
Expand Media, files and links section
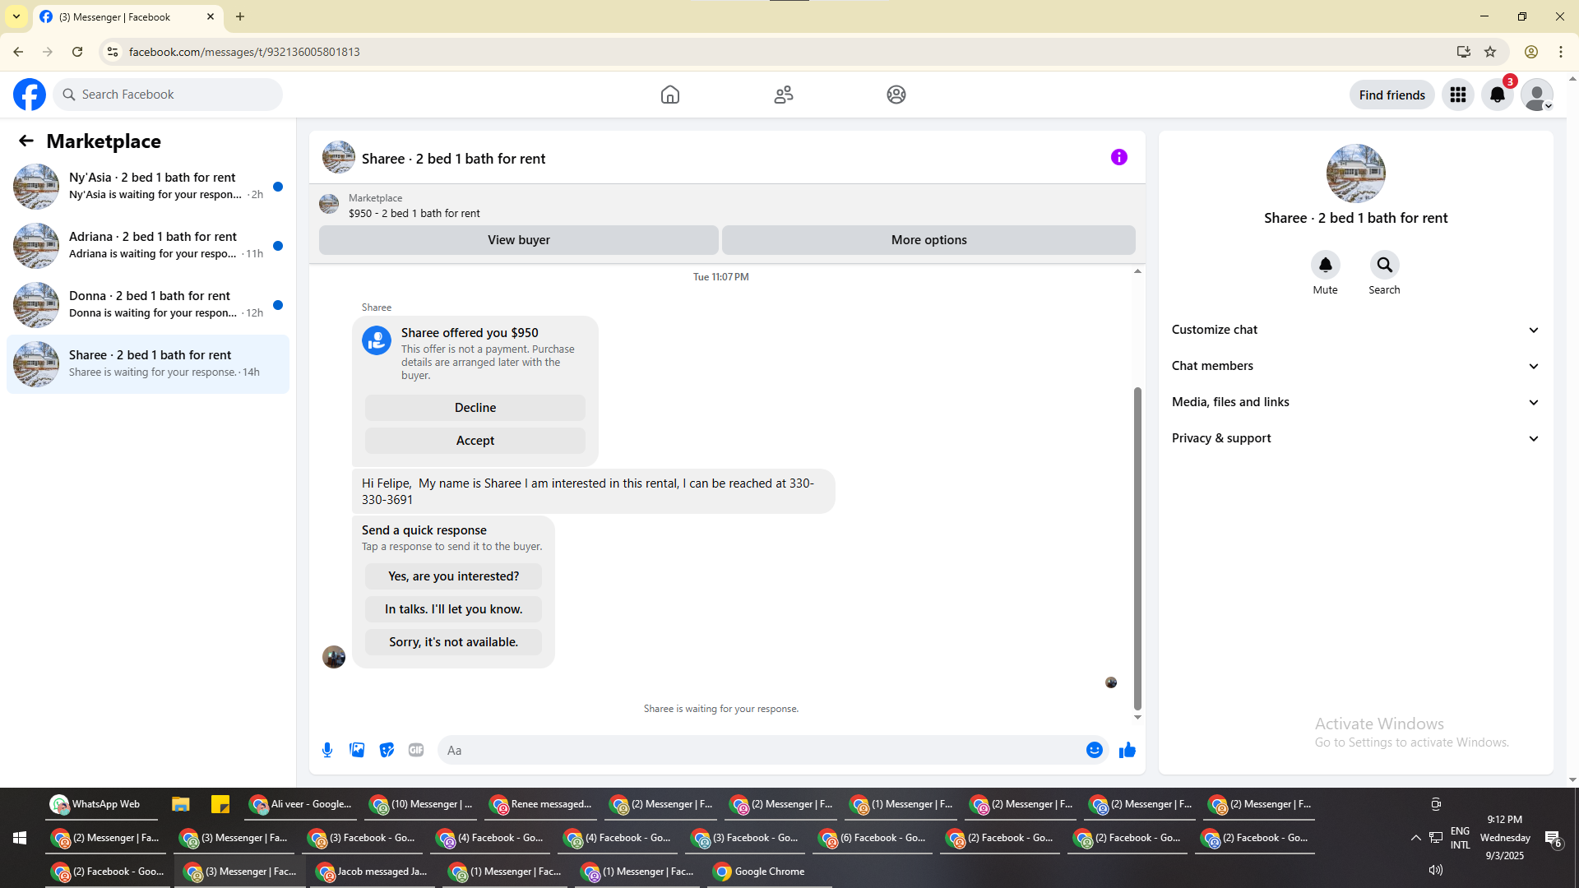pos(1356,402)
